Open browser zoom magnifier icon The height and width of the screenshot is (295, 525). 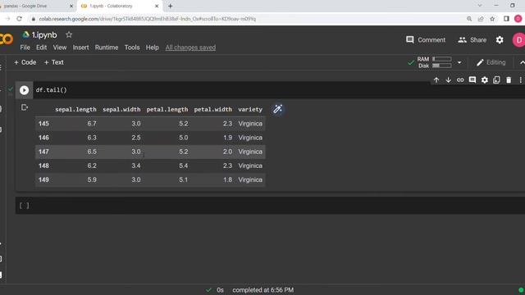pyautogui.click(x=469, y=19)
